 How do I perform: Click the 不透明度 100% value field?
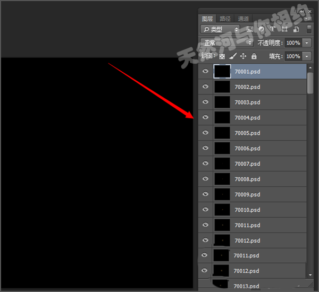tap(293, 43)
